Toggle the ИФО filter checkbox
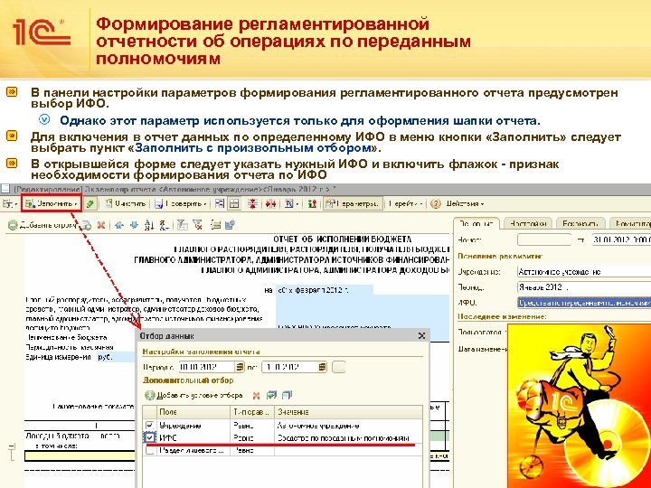The width and height of the screenshot is (651, 488). point(150,437)
